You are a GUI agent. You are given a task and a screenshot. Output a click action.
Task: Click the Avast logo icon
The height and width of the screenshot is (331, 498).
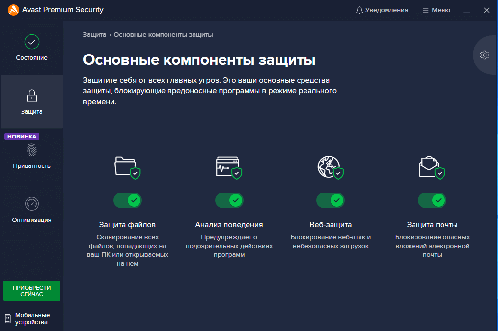click(13, 10)
